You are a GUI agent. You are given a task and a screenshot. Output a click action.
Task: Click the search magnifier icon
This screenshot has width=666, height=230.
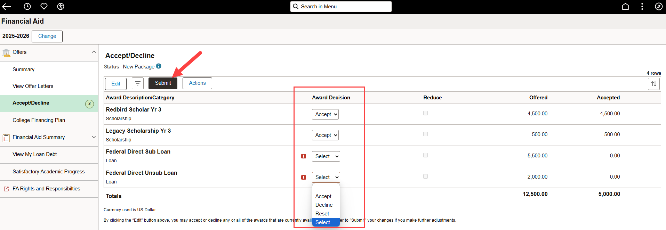coord(296,7)
